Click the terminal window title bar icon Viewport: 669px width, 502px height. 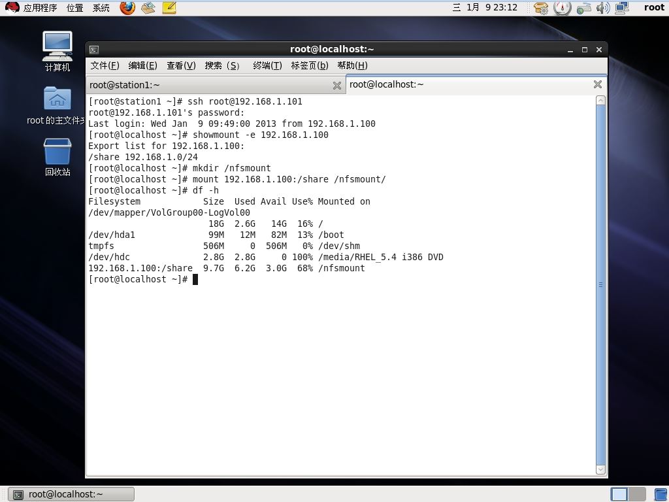[94, 50]
